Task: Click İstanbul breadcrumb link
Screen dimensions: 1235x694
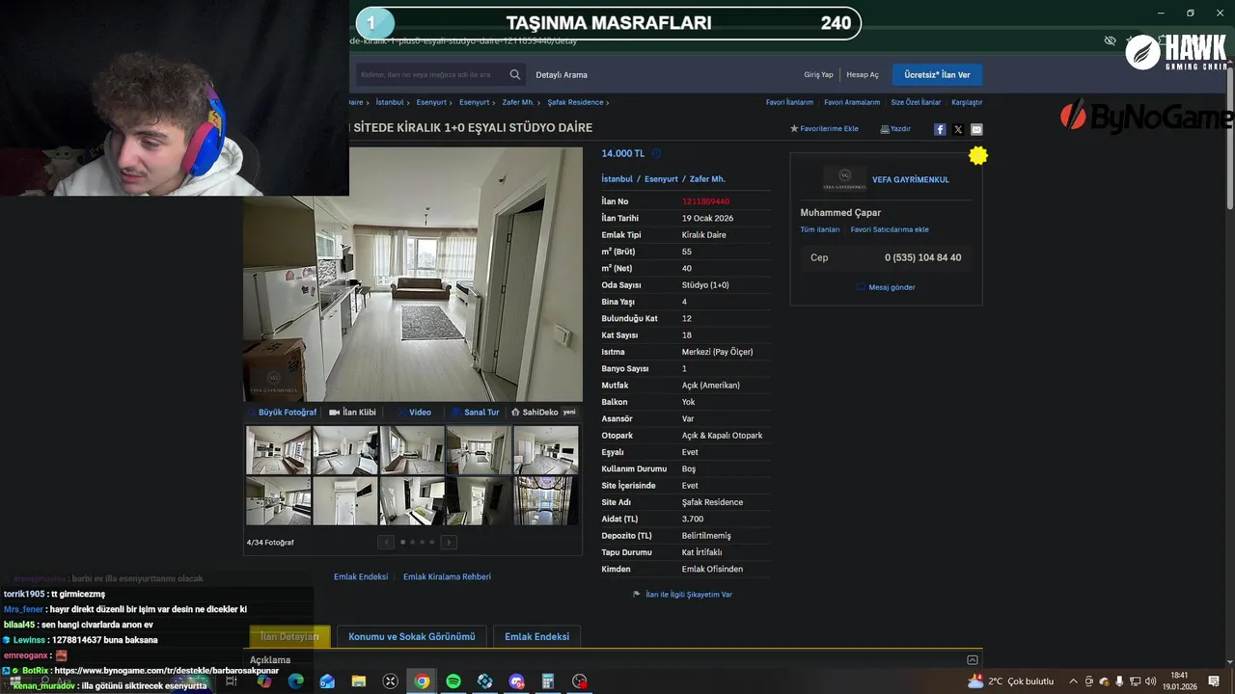Action: click(x=390, y=102)
